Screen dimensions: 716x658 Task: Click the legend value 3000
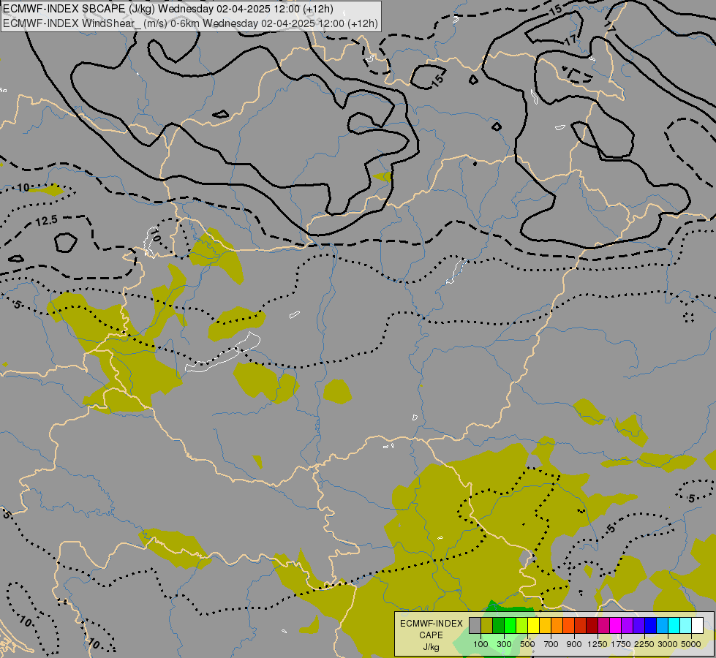pos(668,644)
